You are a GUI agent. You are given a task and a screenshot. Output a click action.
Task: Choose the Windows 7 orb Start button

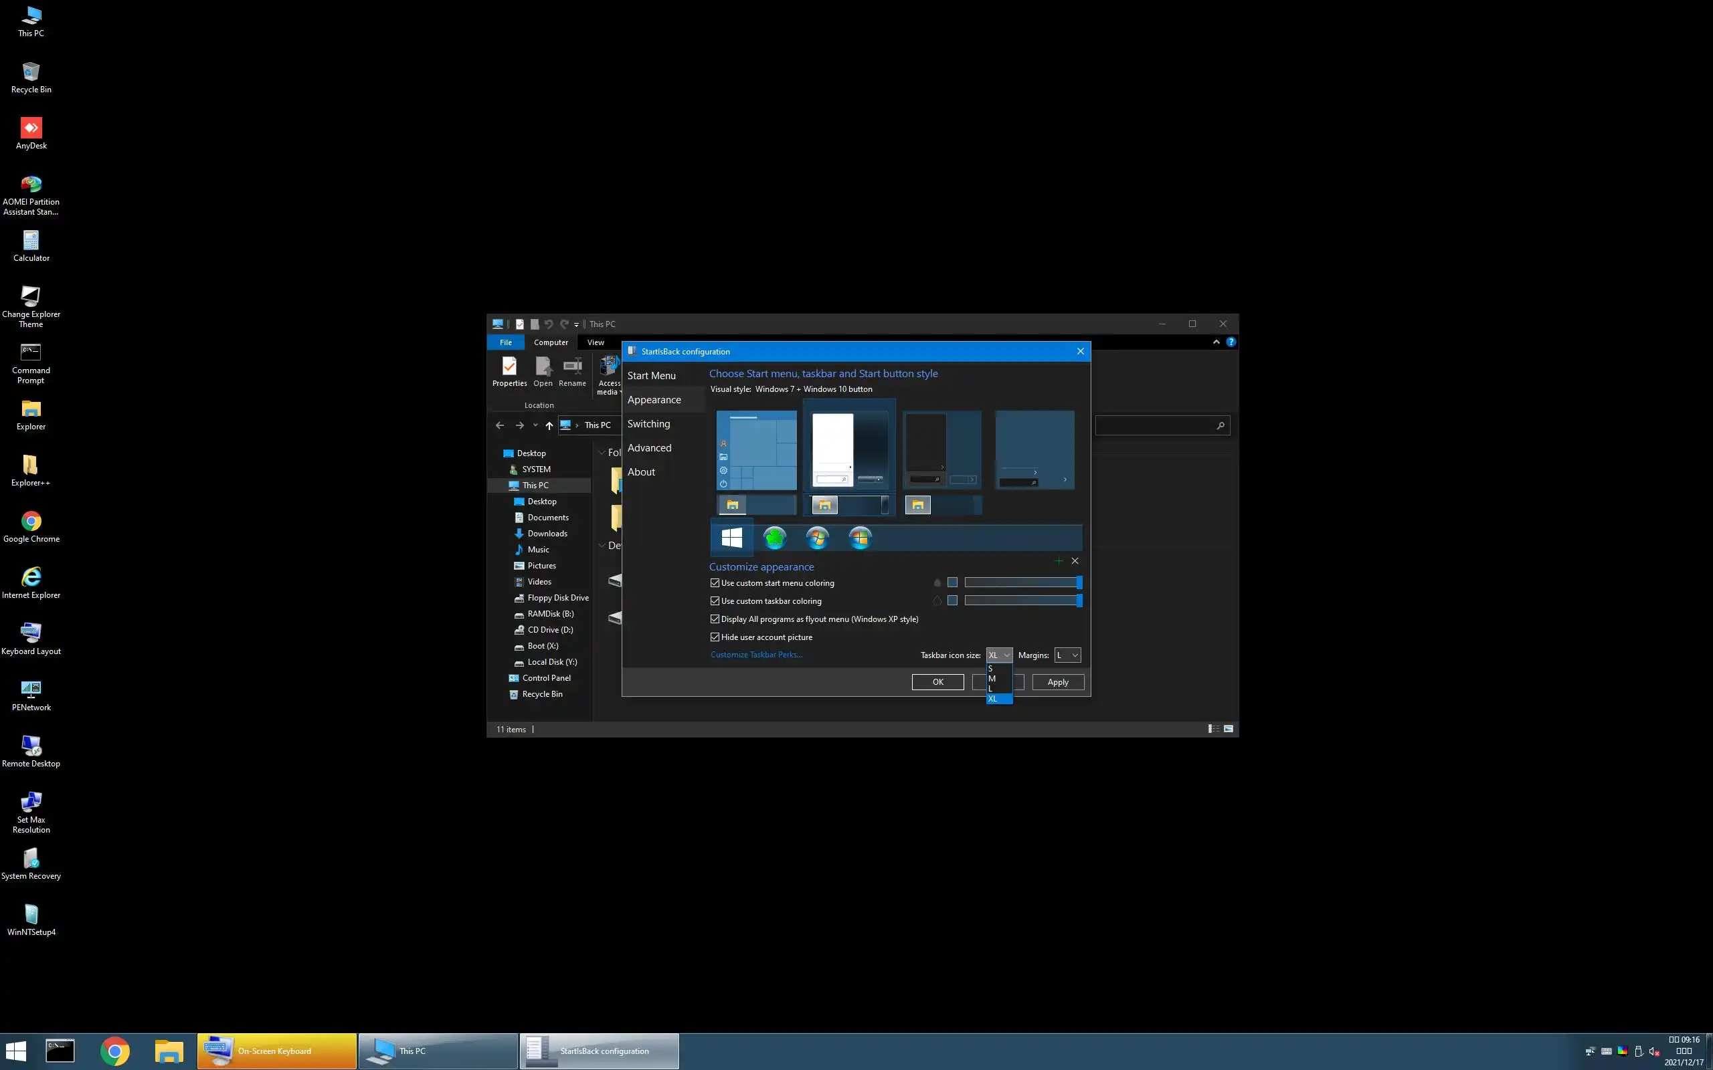pos(817,538)
